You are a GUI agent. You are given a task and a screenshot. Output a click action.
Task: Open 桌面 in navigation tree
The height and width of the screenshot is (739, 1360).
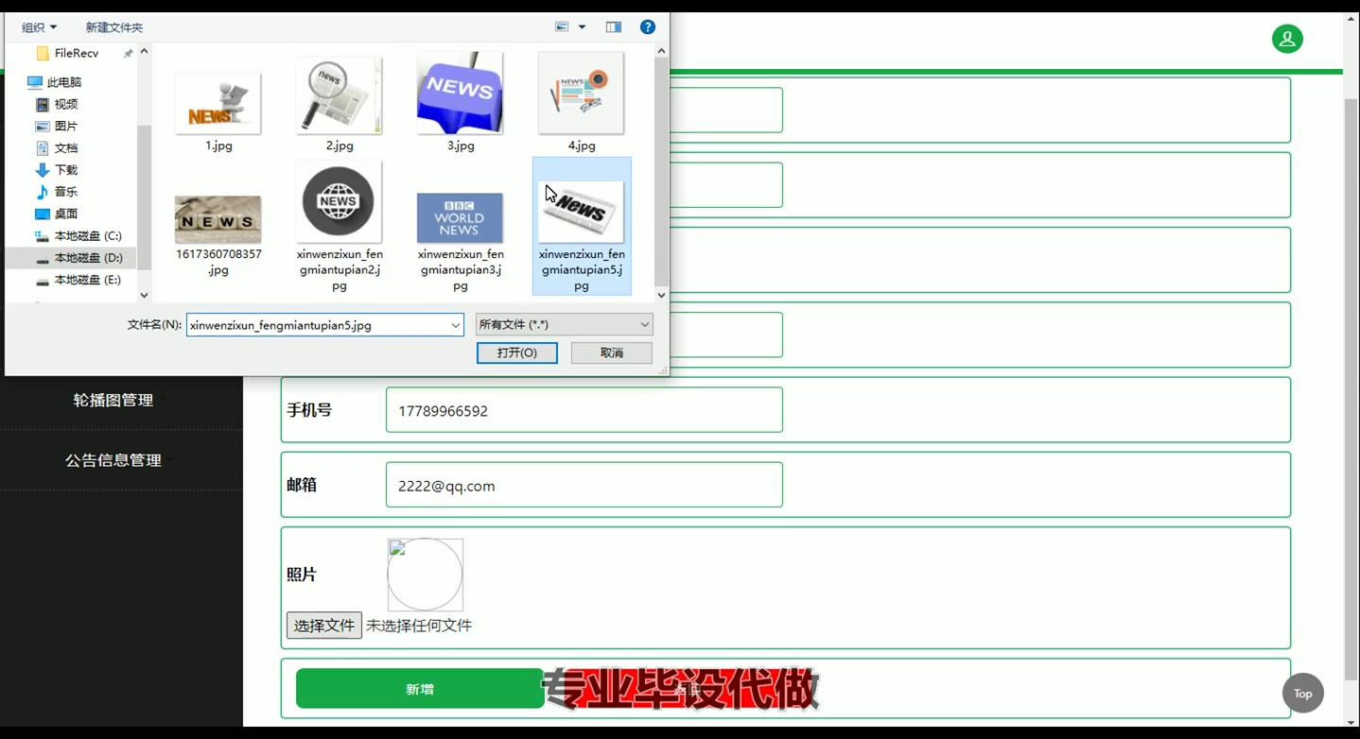pos(65,214)
